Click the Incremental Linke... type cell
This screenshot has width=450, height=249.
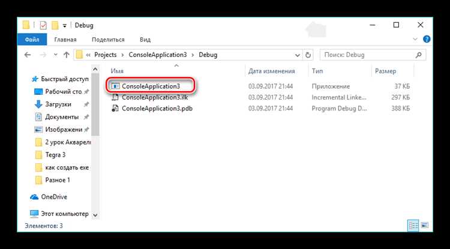(x=339, y=97)
